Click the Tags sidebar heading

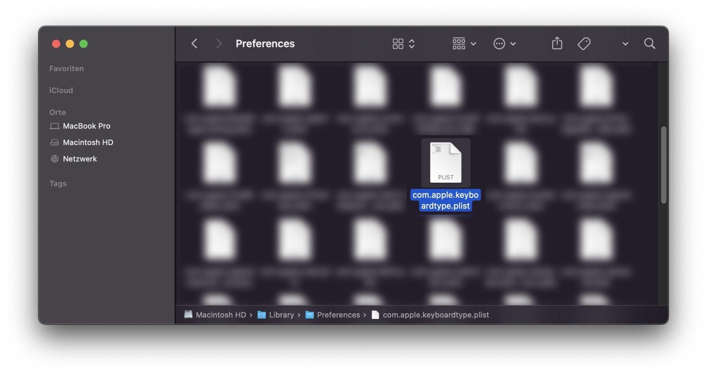pyautogui.click(x=58, y=184)
